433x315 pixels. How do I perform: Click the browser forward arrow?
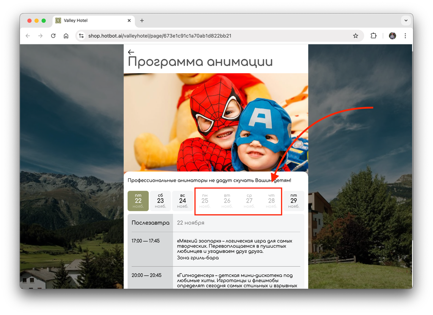40,36
